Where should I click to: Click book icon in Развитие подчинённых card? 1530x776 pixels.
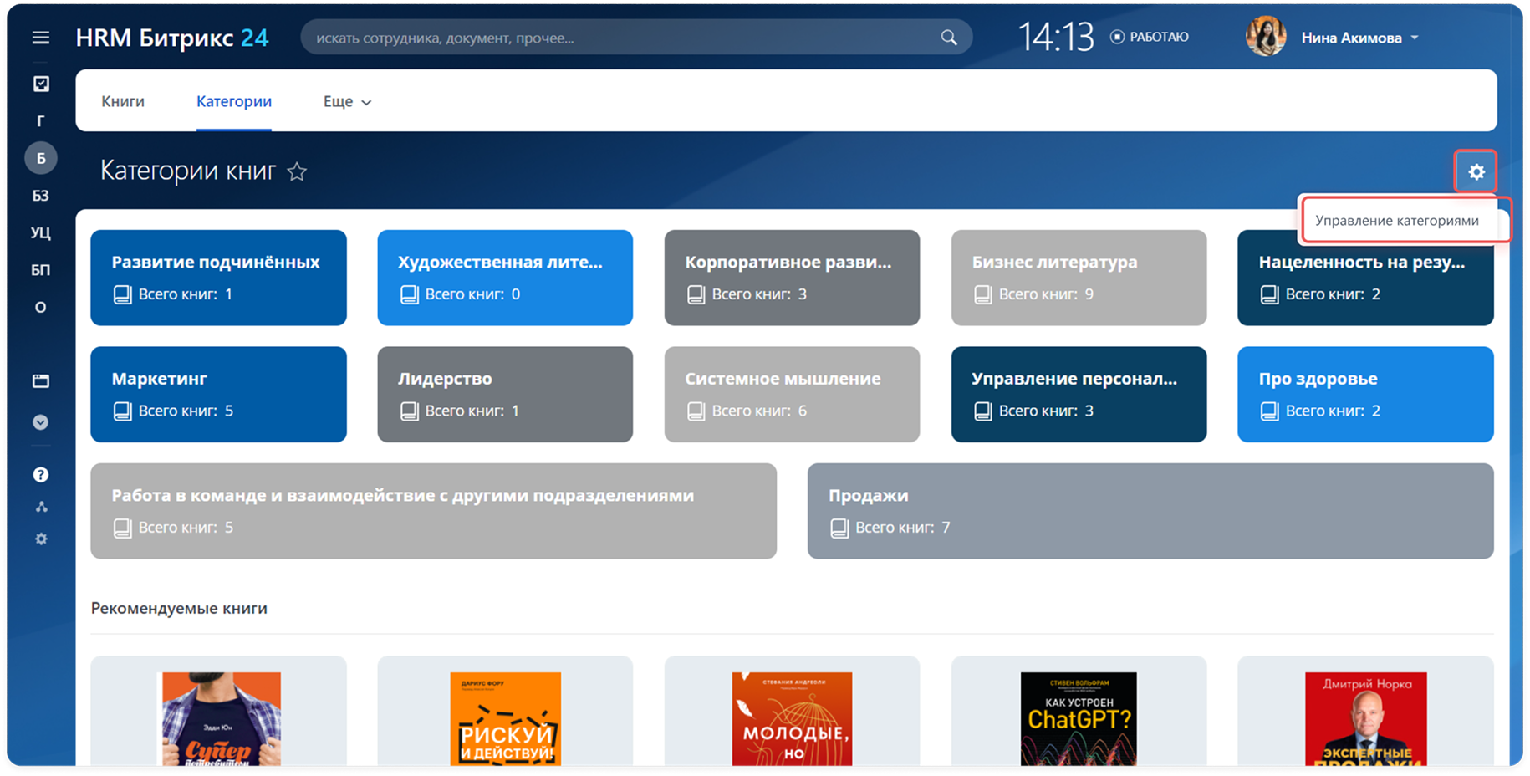122,294
